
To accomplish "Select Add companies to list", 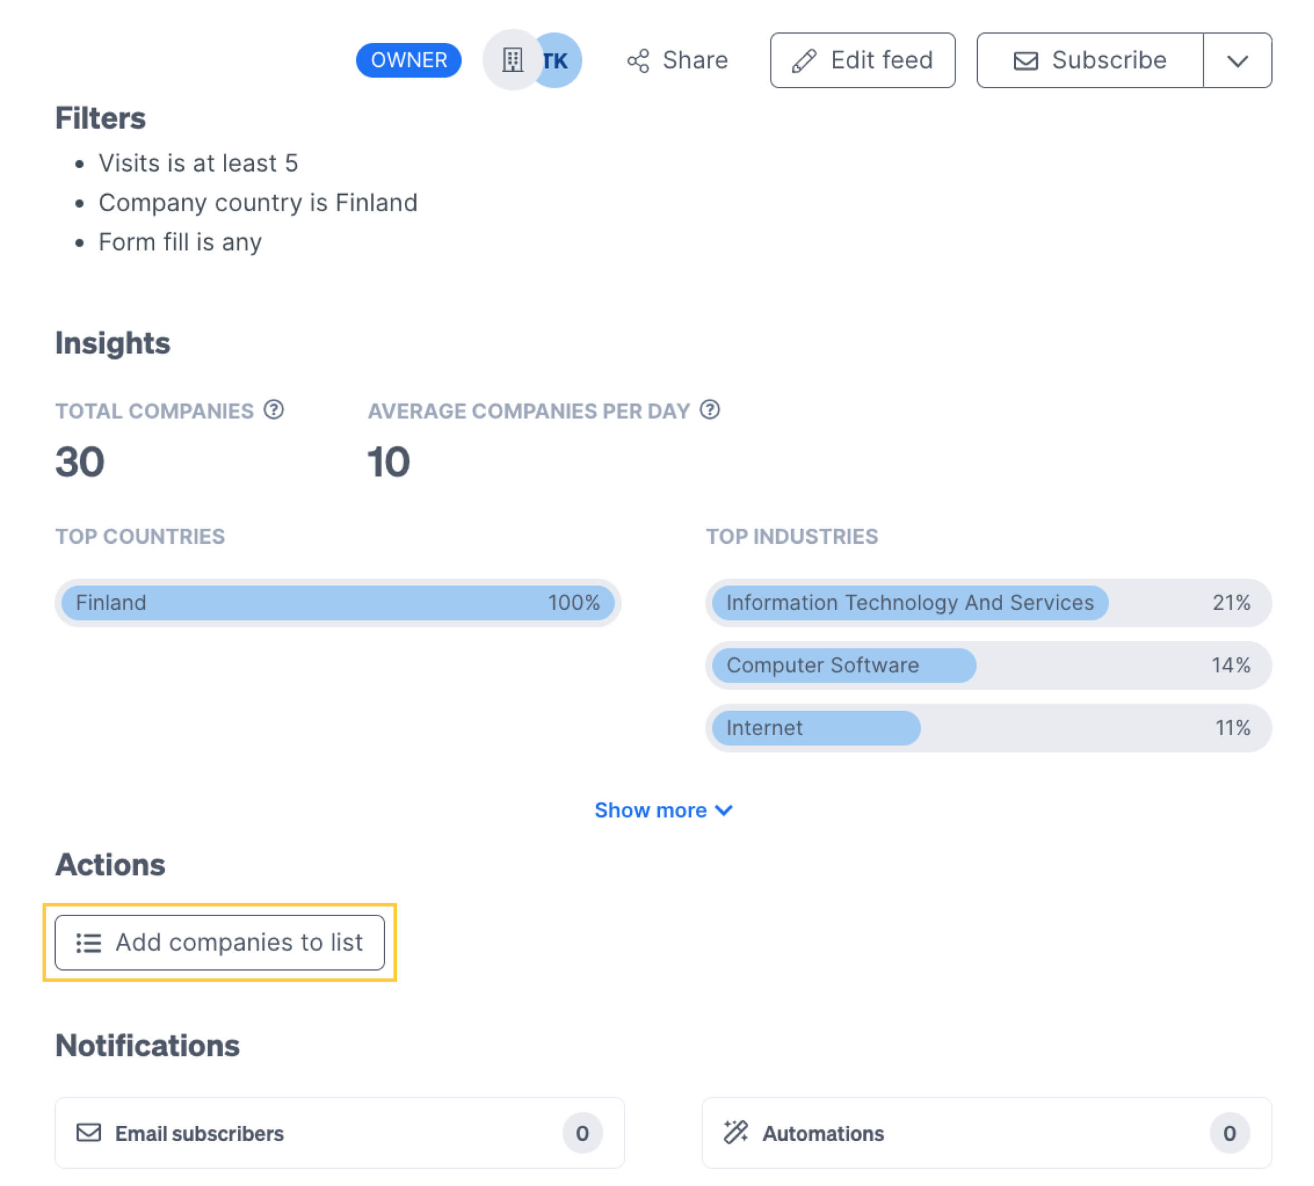I will pos(220,943).
